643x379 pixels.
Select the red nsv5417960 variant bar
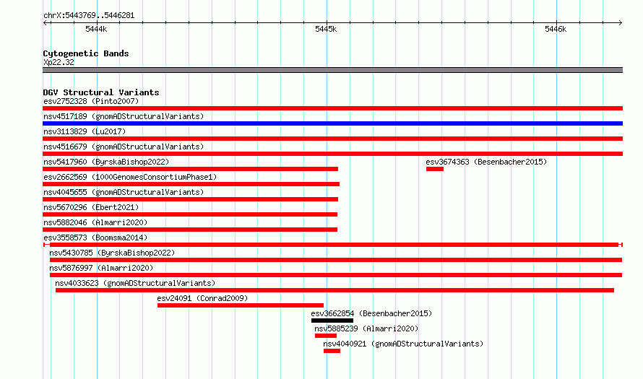(190, 169)
